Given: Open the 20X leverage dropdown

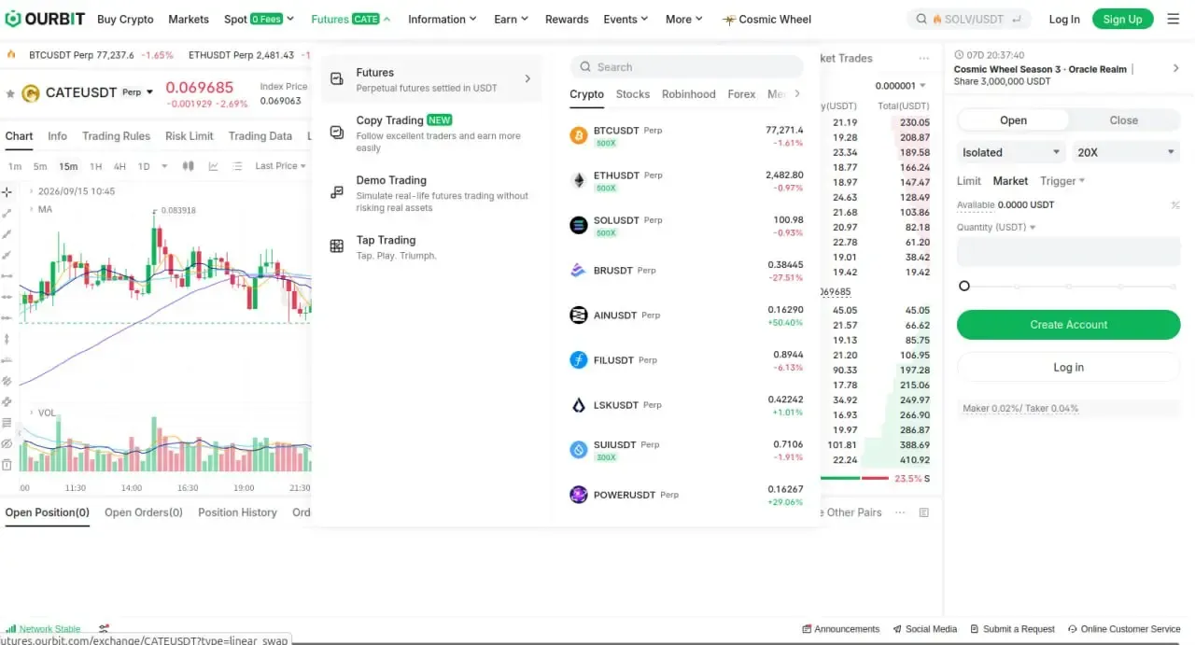Looking at the screenshot, I should pyautogui.click(x=1125, y=152).
